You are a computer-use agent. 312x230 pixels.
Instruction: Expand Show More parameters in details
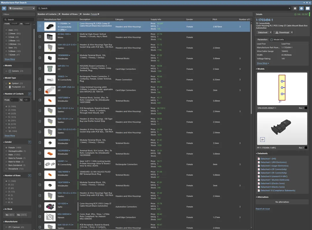pos(263,63)
